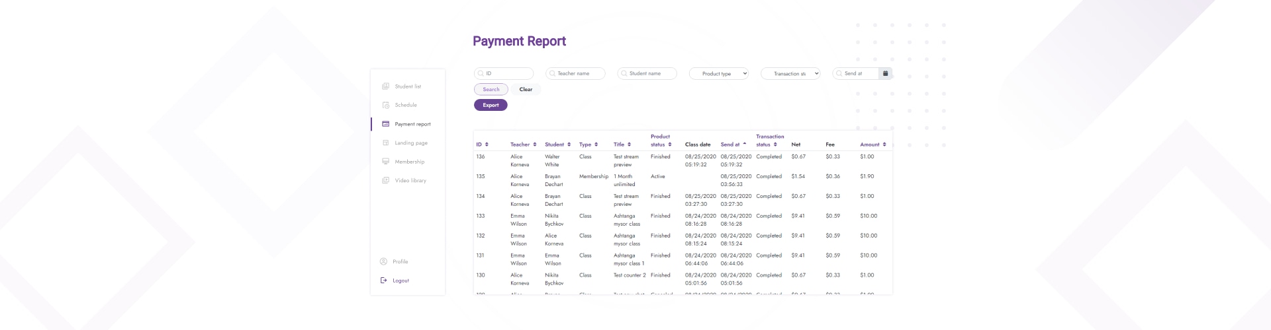Open the Profile link
1271x330 pixels.
[400, 261]
